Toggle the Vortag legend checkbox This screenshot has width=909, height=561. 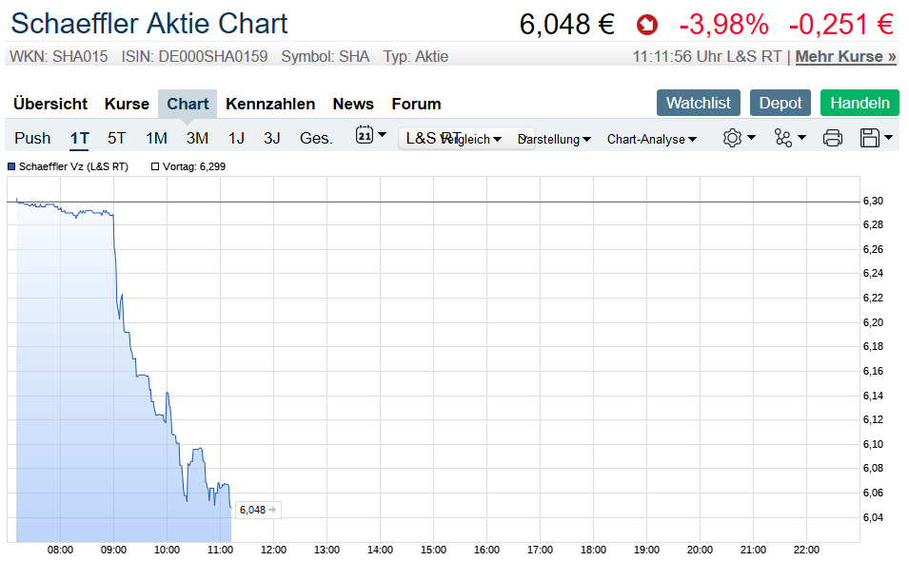point(155,166)
